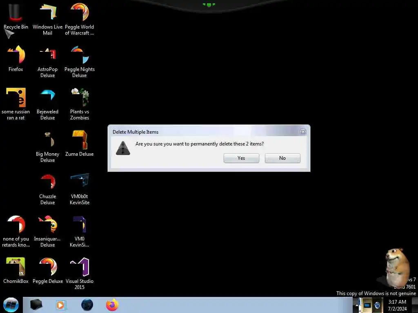418x313 pixels.
Task: Select the Plants vs Zombies icon
Action: (x=80, y=104)
